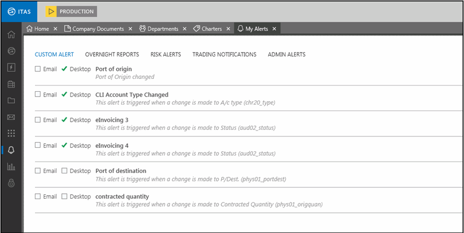Click the Charters tab's tag icon
This screenshot has width=464, height=233.
point(196,28)
